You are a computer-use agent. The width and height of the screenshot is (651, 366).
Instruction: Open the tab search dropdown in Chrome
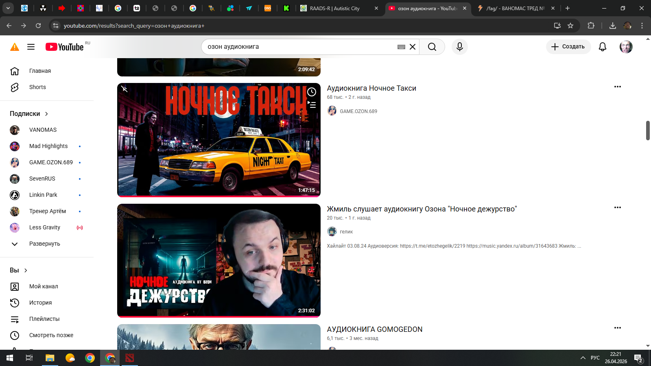click(x=8, y=8)
